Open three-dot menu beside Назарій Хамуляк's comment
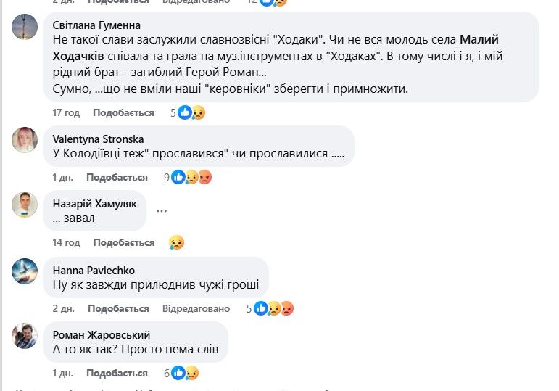This screenshot has height=391, width=559. point(162,211)
